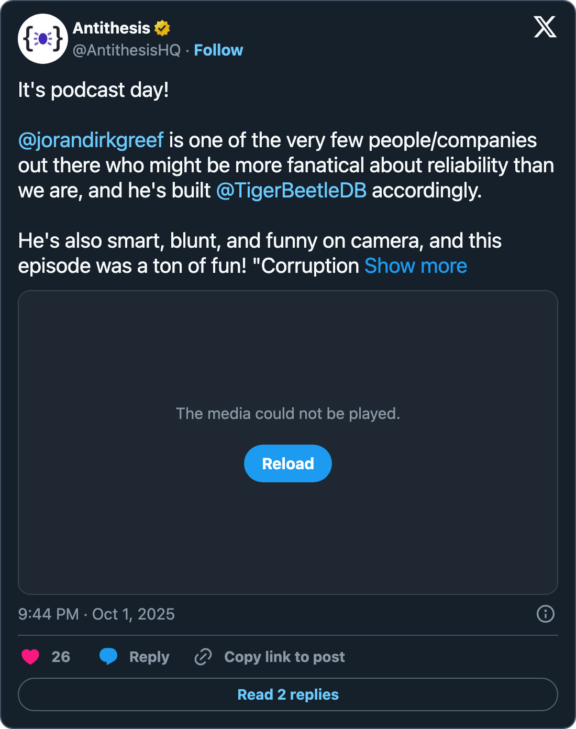The height and width of the screenshot is (729, 576).
Task: Click Copy link to post text
Action: (x=284, y=657)
